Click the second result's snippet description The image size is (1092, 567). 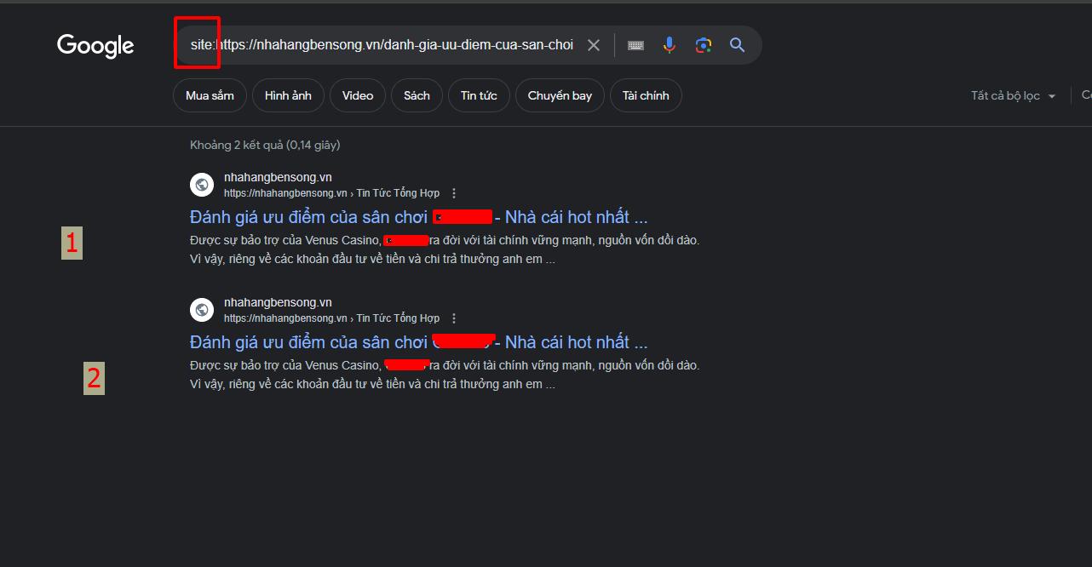(x=445, y=375)
